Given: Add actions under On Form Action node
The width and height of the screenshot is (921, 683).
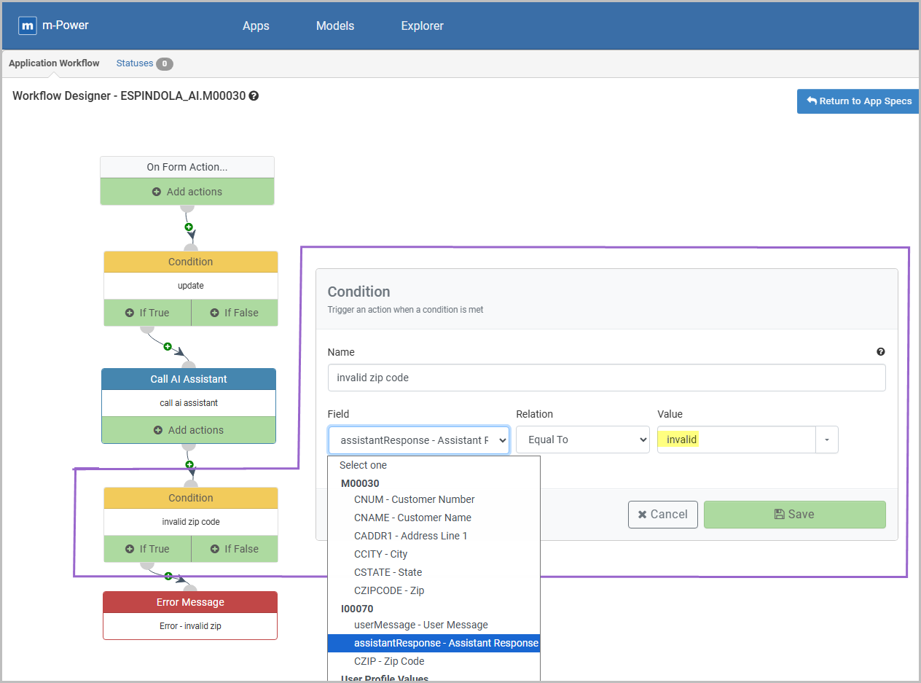Looking at the screenshot, I should point(187,192).
